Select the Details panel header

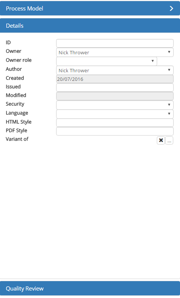click(x=90, y=26)
